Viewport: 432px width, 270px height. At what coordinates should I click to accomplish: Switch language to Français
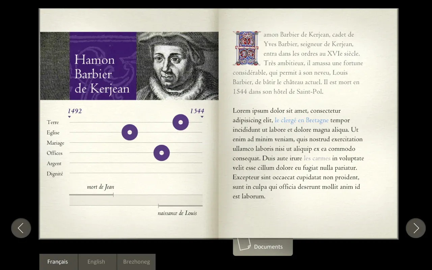(58, 262)
